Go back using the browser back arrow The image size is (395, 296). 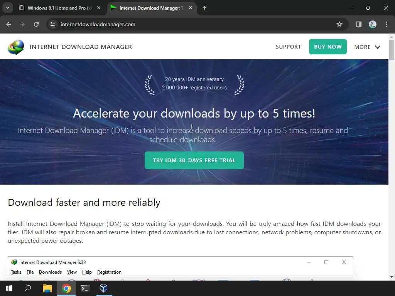point(8,24)
